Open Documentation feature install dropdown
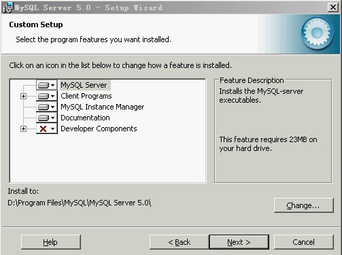Screen dimensions: 342x255 47,118
